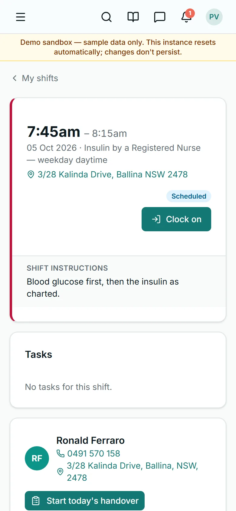
Task: Open the PV user profile avatar
Action: coord(214,17)
